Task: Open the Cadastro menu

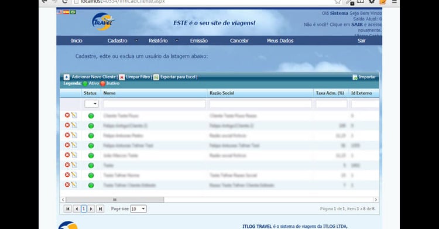Action: (117, 40)
